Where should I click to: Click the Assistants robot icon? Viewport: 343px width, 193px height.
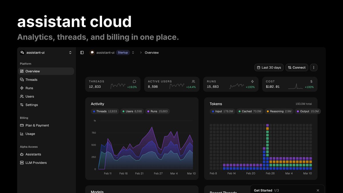click(x=22, y=154)
